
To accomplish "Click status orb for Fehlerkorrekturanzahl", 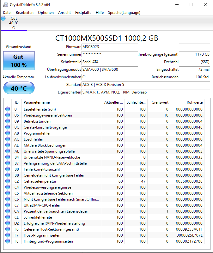I will [8, 169].
